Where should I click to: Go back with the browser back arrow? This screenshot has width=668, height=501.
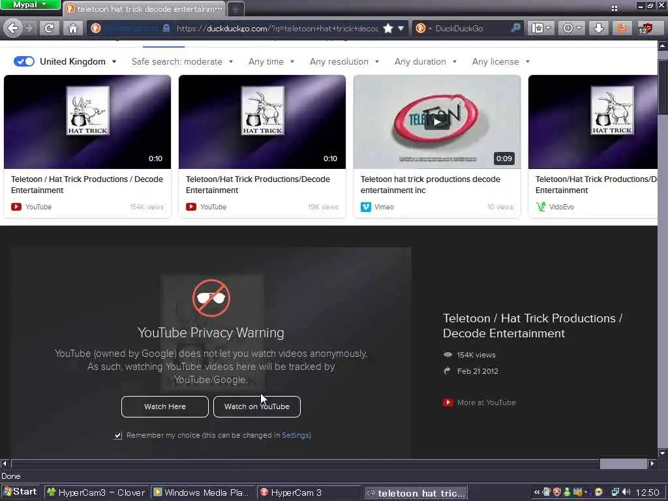tap(13, 28)
